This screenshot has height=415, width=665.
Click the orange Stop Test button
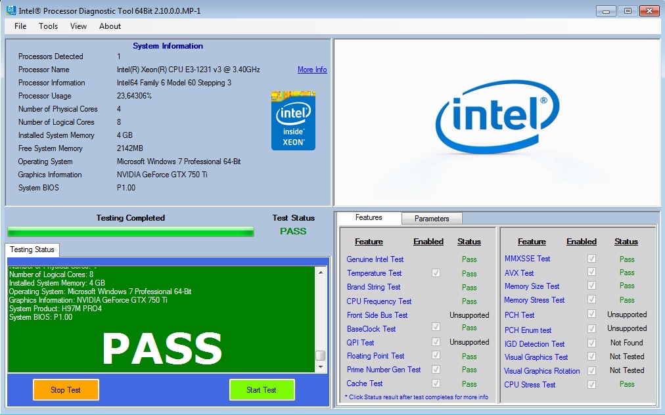coord(66,389)
